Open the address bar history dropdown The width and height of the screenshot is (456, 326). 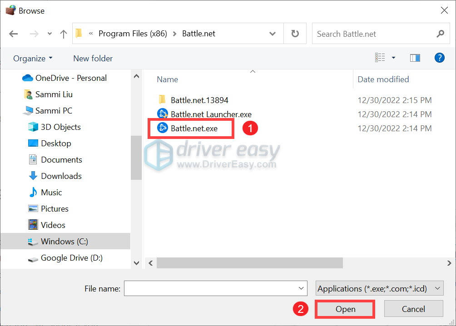tap(273, 34)
